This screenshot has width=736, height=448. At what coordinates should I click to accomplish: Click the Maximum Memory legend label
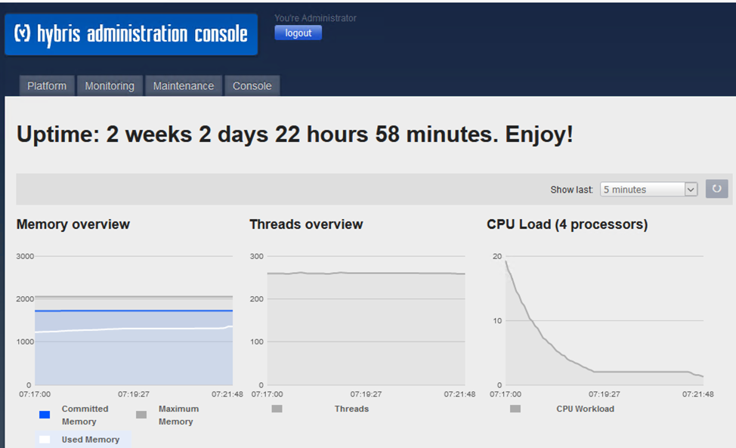coord(178,416)
